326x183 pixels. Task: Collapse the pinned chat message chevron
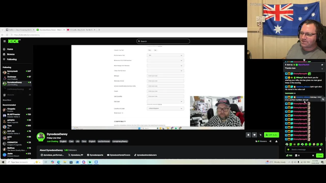[x=322, y=69]
